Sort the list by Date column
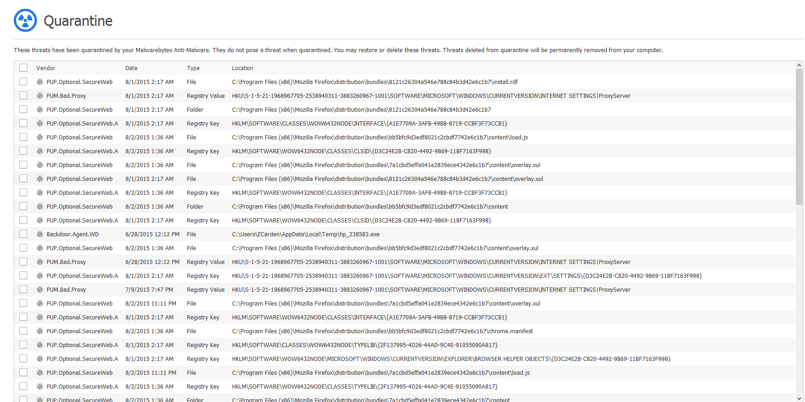Screen dimensions: 805x402 131,68
